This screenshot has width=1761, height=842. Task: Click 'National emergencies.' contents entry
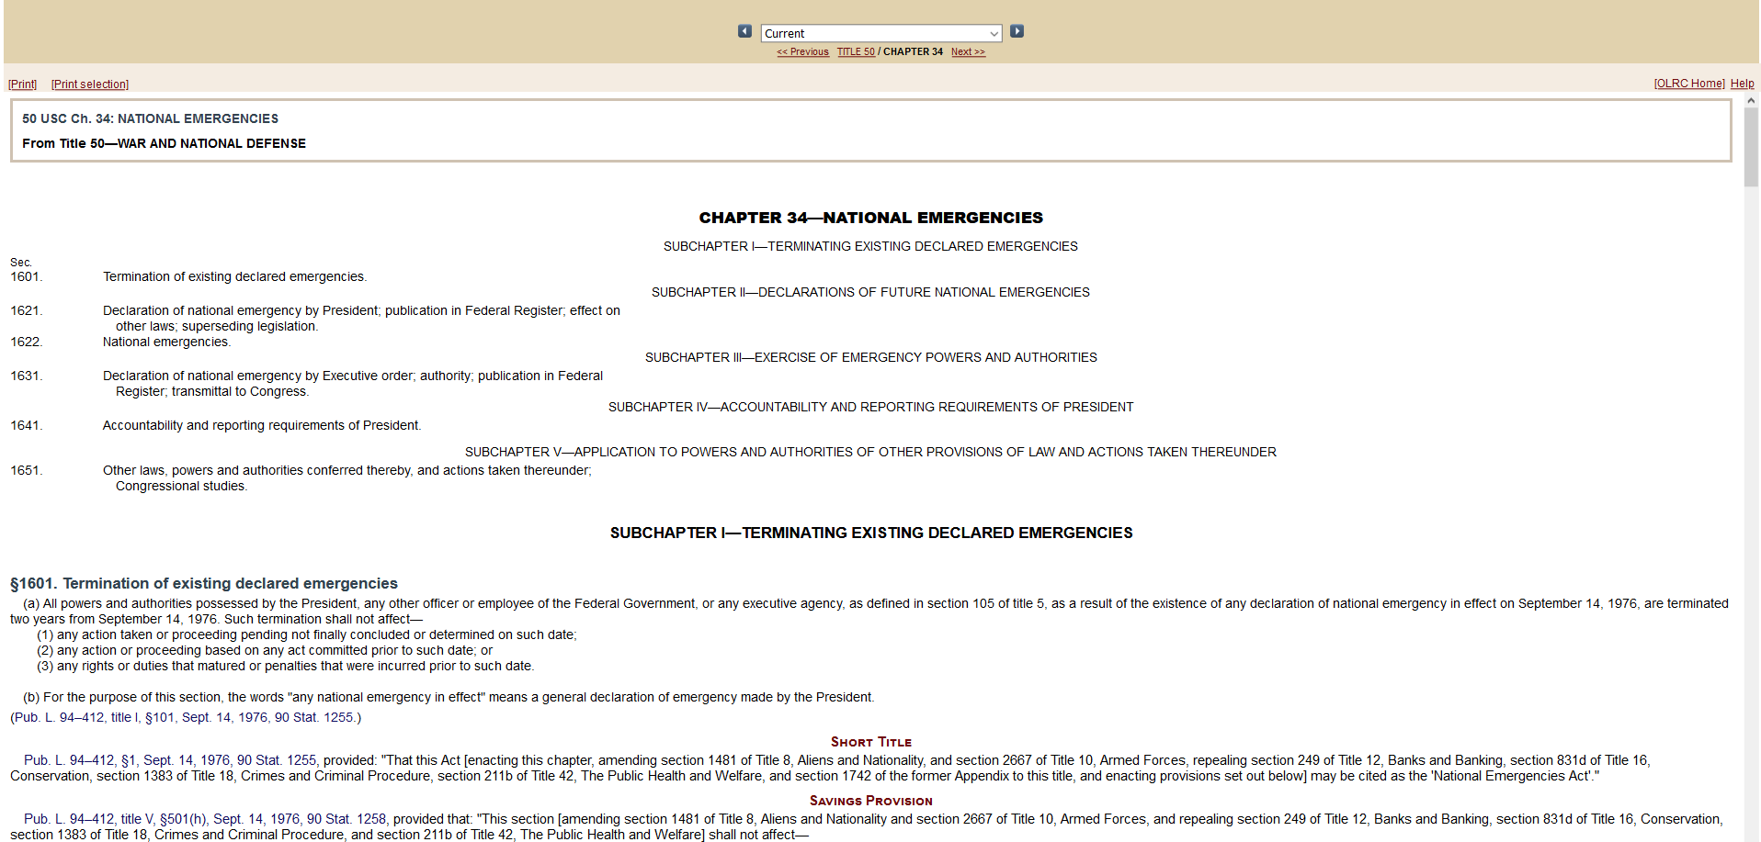click(x=166, y=342)
